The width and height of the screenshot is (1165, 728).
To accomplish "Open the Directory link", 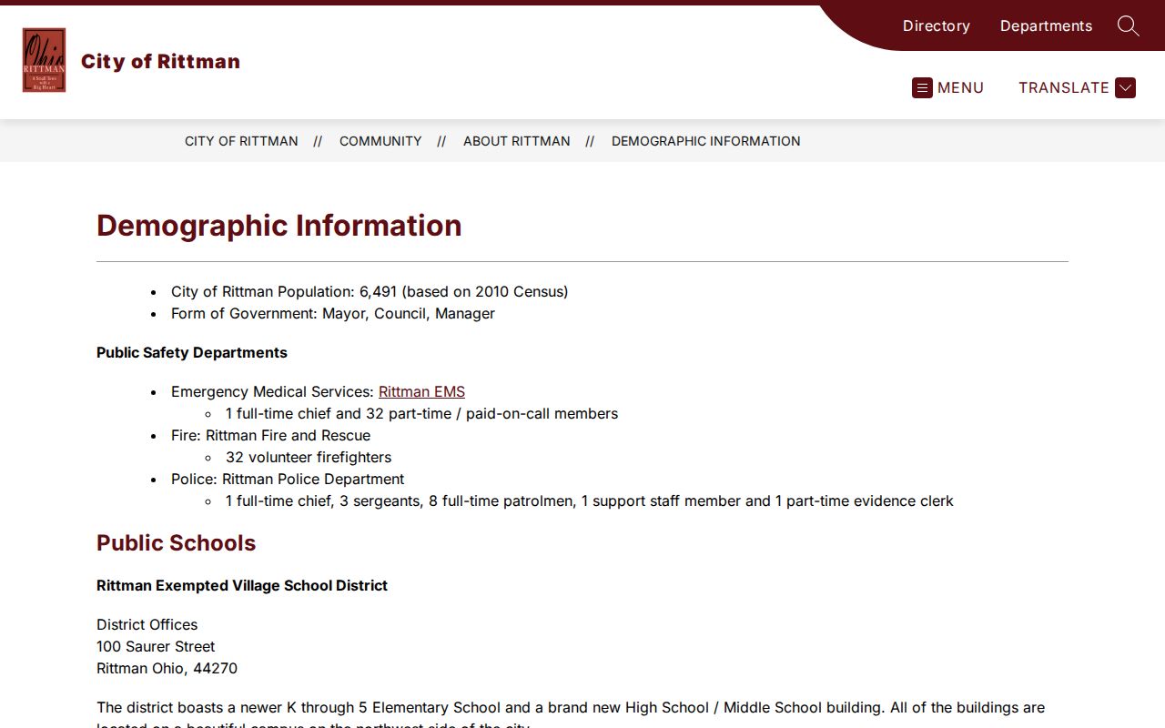I will 936,25.
